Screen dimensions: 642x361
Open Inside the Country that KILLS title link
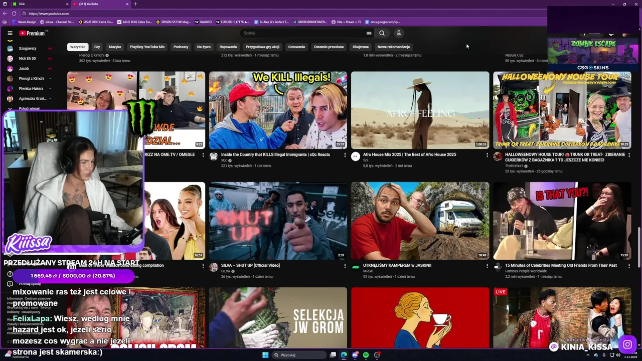point(275,154)
